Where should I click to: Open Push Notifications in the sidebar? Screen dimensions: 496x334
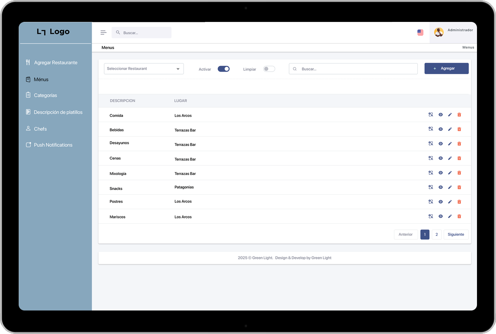pos(53,145)
